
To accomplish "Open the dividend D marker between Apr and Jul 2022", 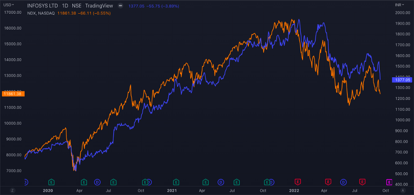I will 344,182.
